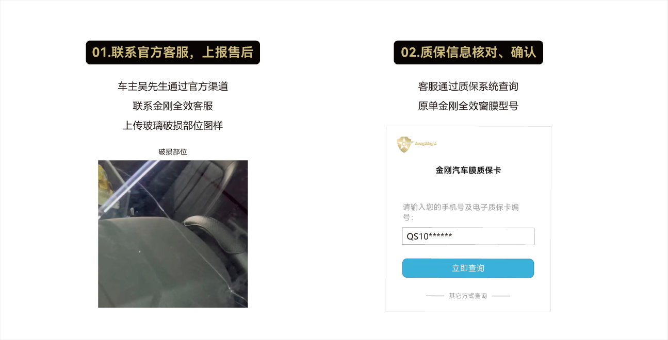Focus the QS10****** warranty number input field

pyautogui.click(x=468, y=236)
